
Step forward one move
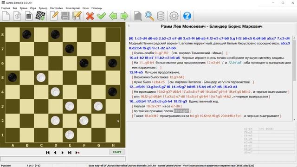(63, 153)
